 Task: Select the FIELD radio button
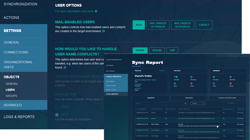coord(57,107)
